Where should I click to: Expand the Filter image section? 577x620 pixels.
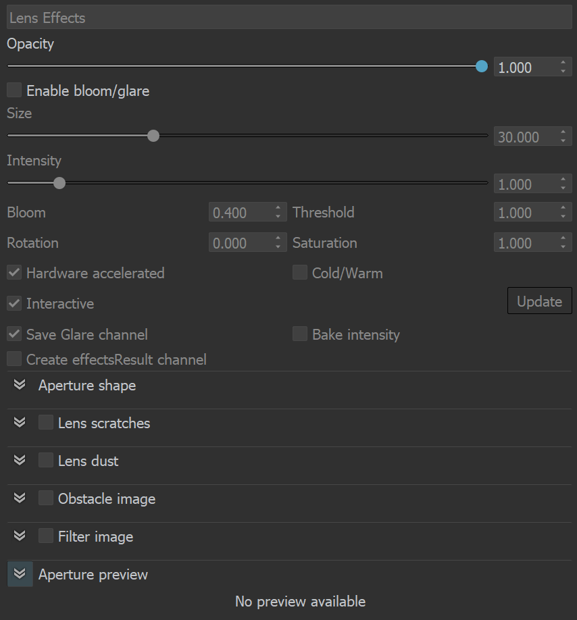pos(19,536)
